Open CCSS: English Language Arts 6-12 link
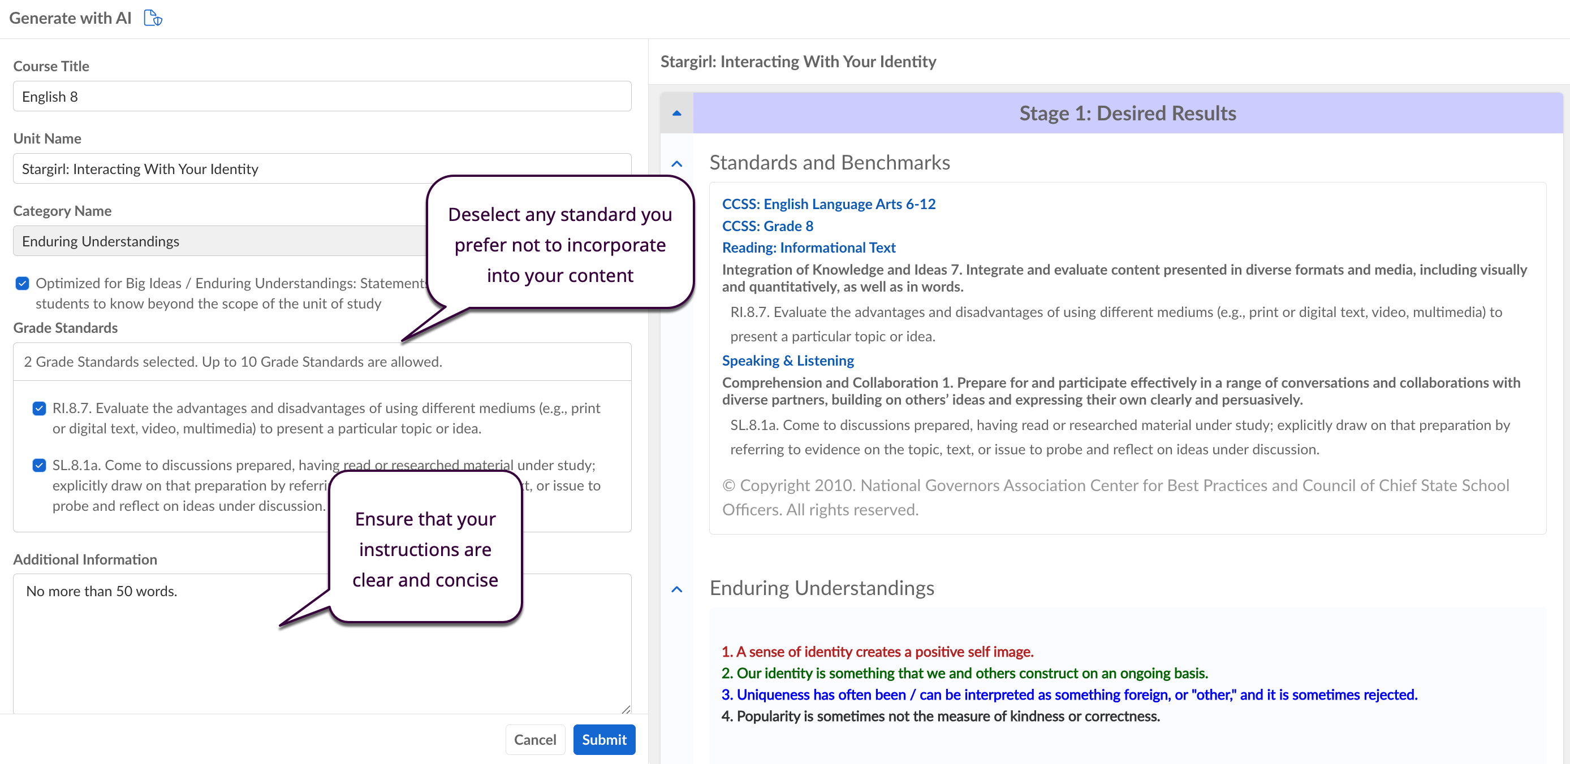Viewport: 1570px width, 764px height. pos(829,204)
